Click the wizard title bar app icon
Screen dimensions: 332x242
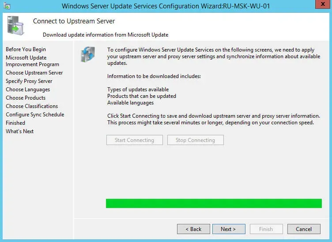pos(7,6)
